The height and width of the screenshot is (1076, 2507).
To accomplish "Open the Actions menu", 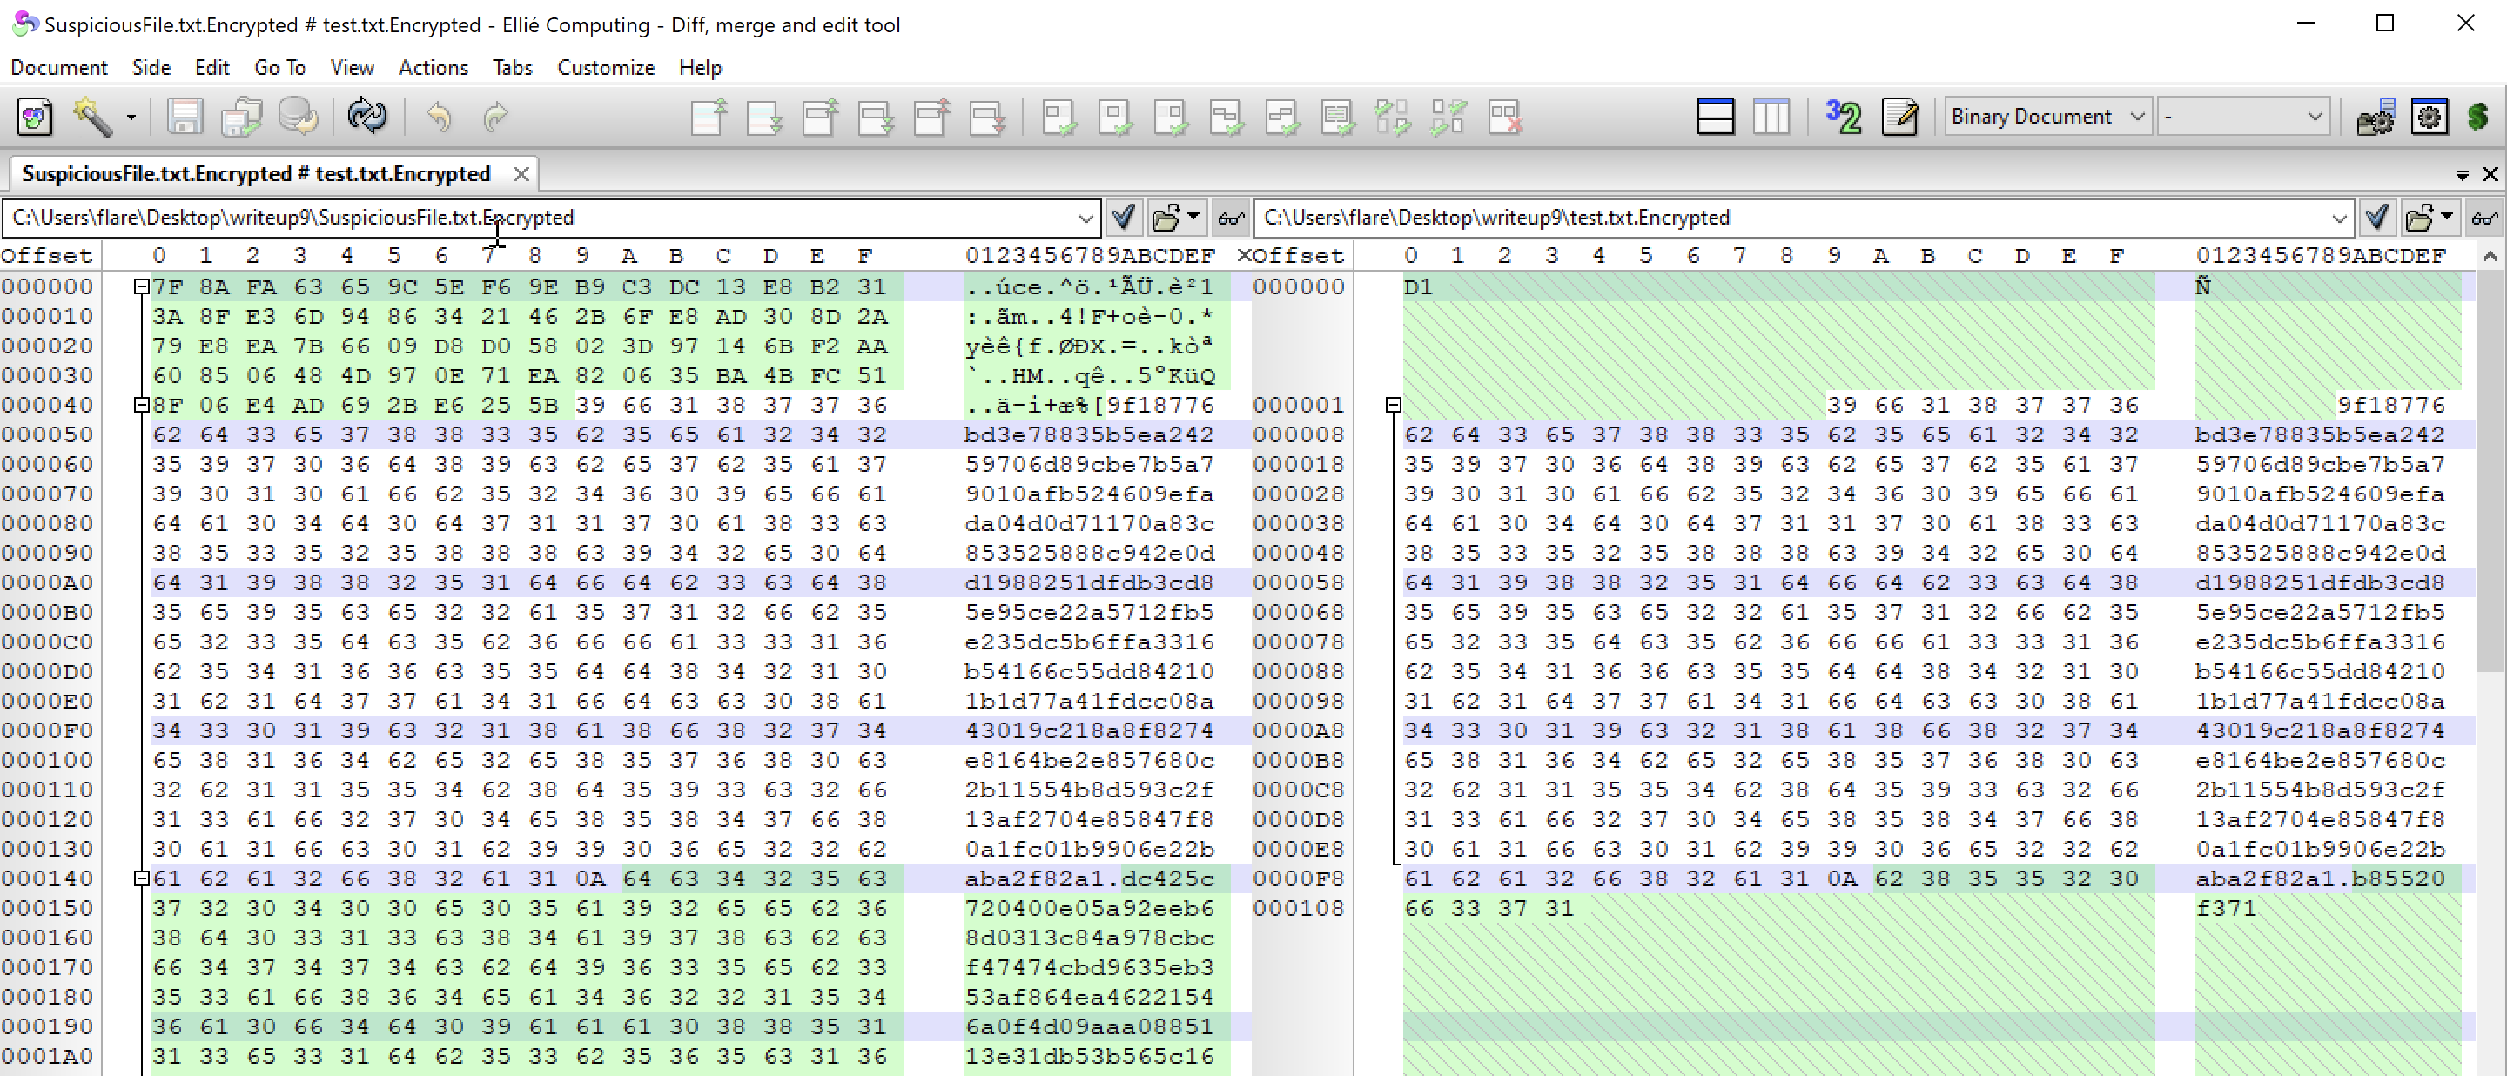I will click(x=434, y=67).
